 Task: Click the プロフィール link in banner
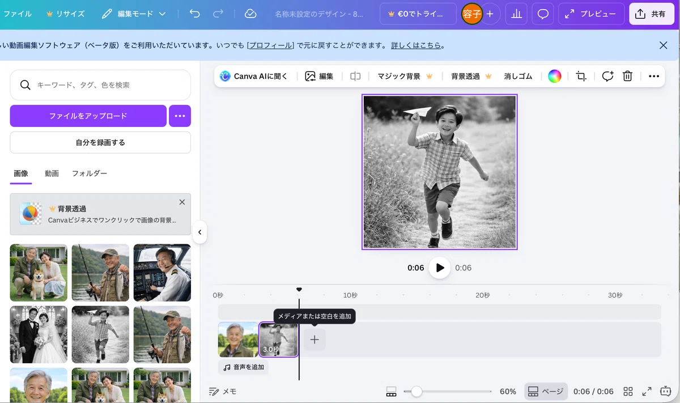pyautogui.click(x=271, y=45)
